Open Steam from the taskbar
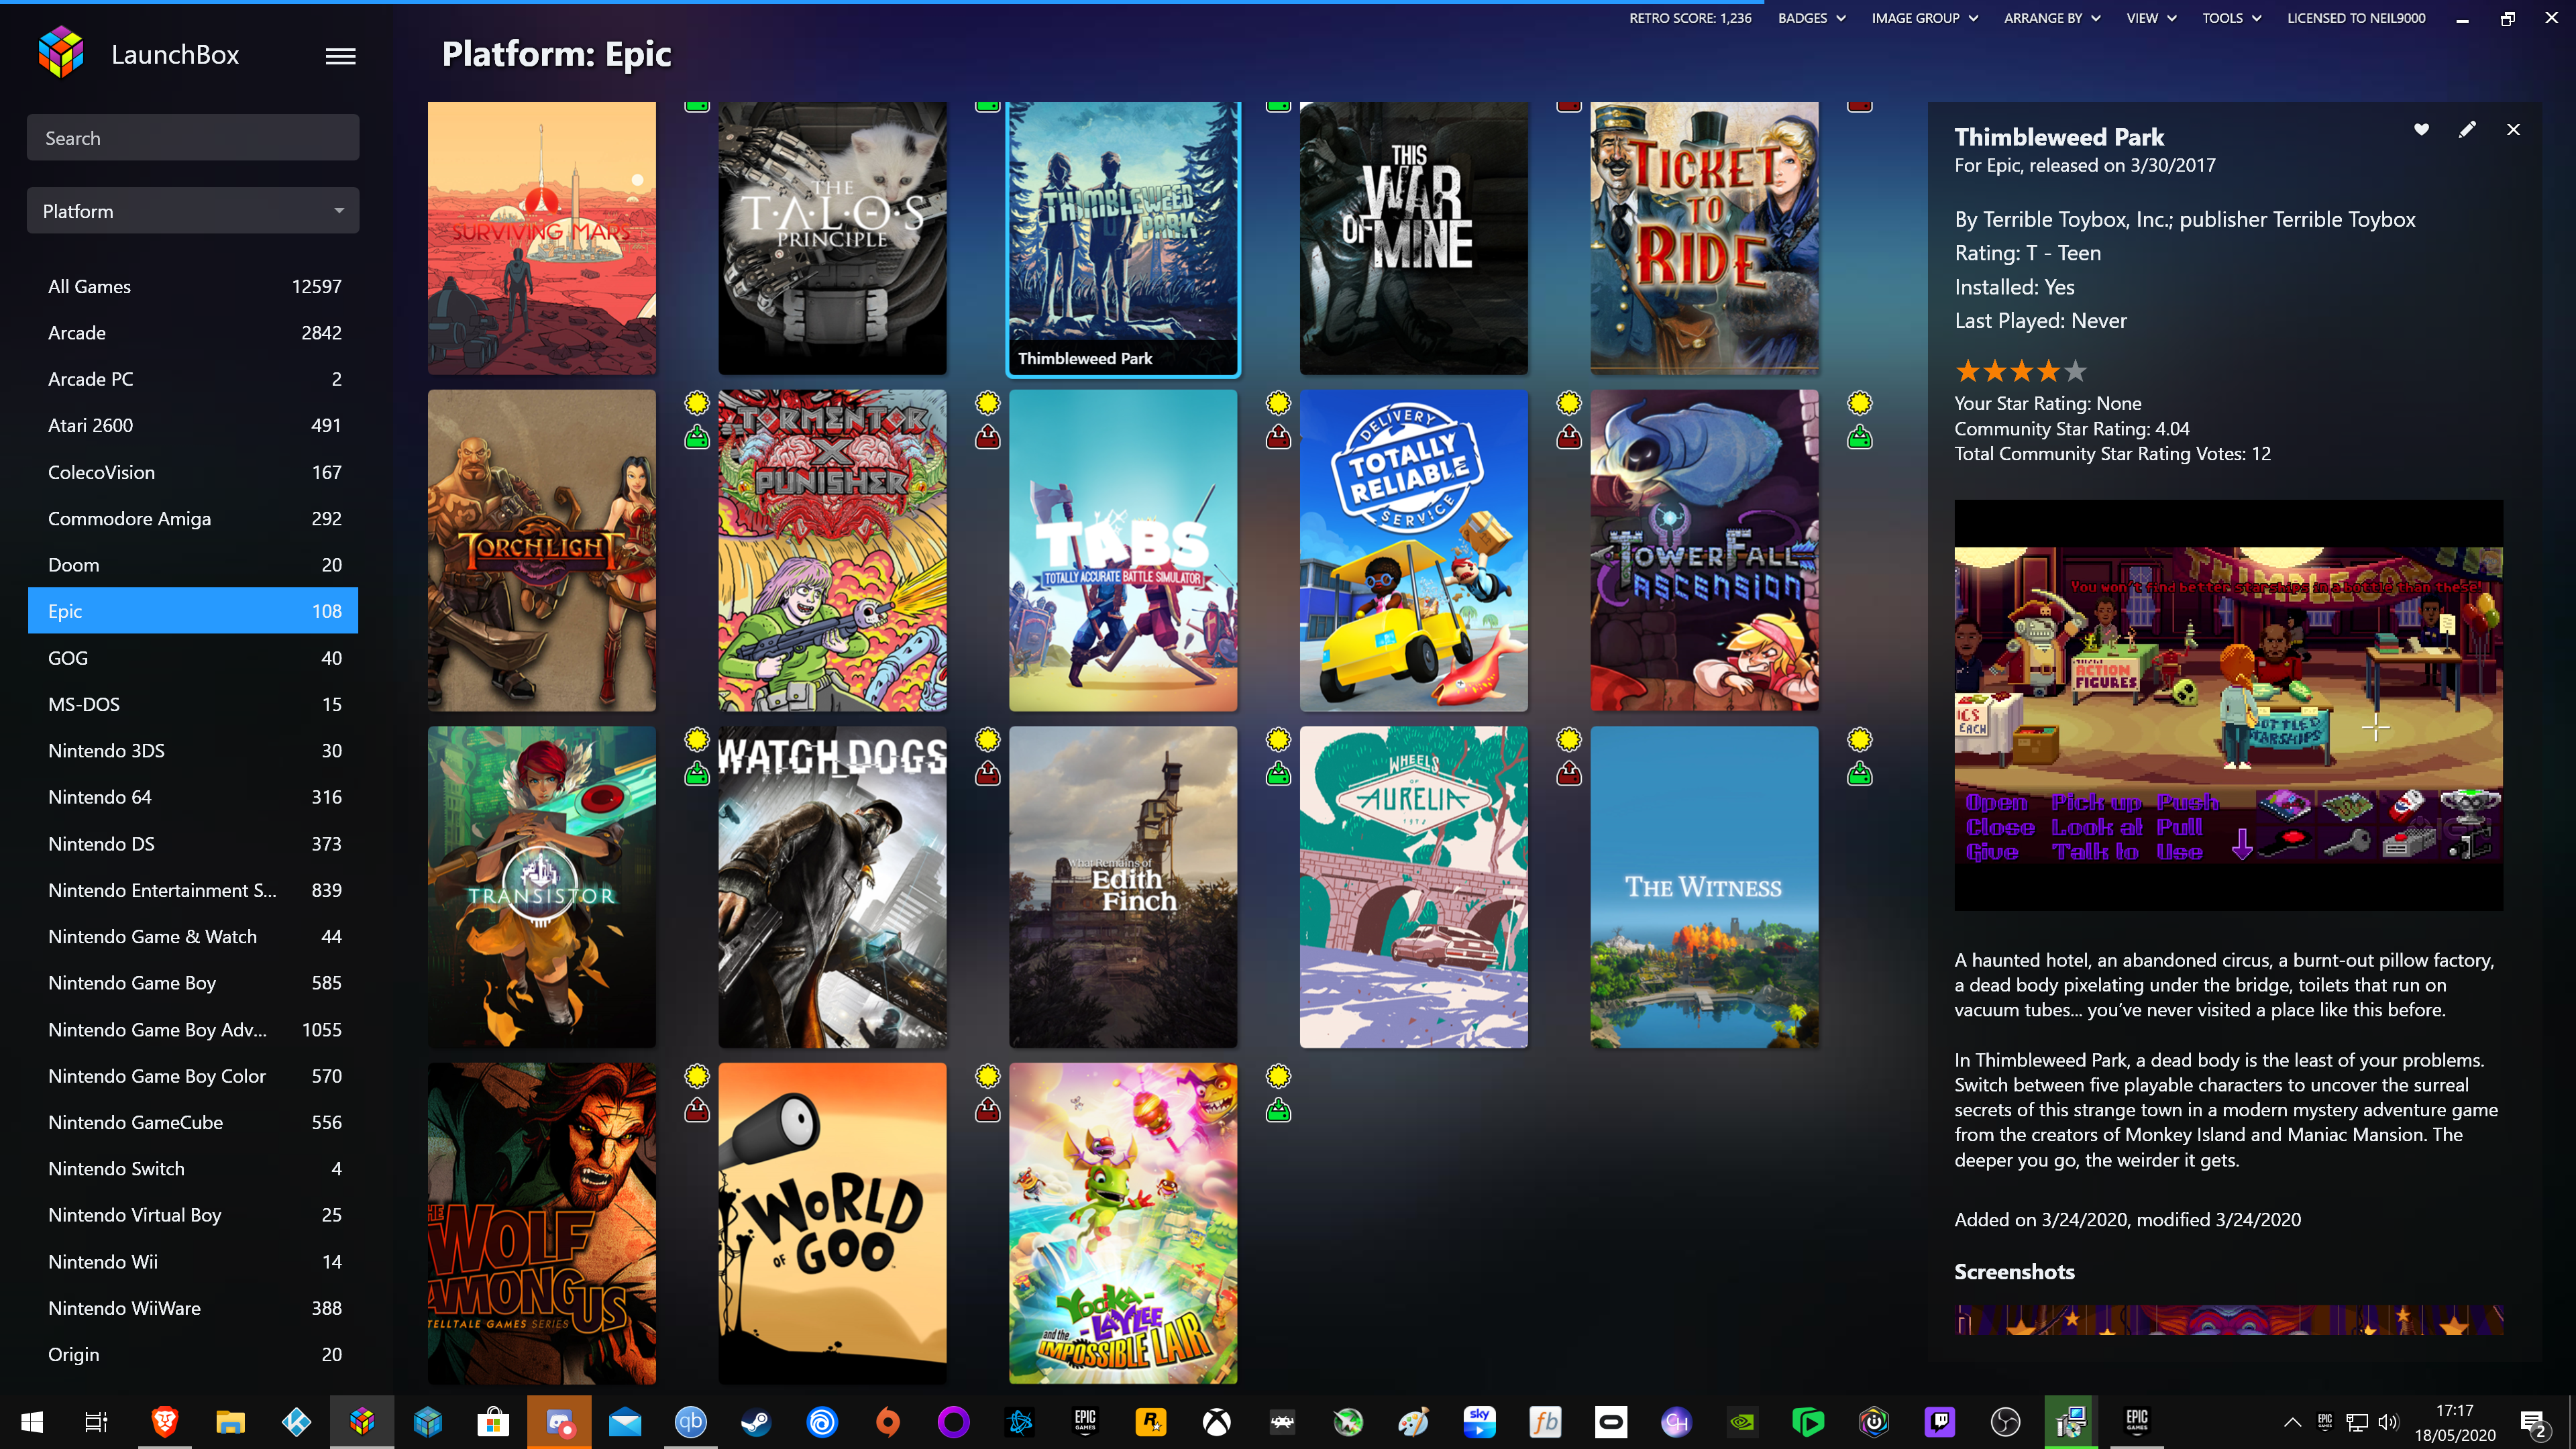Viewport: 2576px width, 1449px height. pos(755,1422)
